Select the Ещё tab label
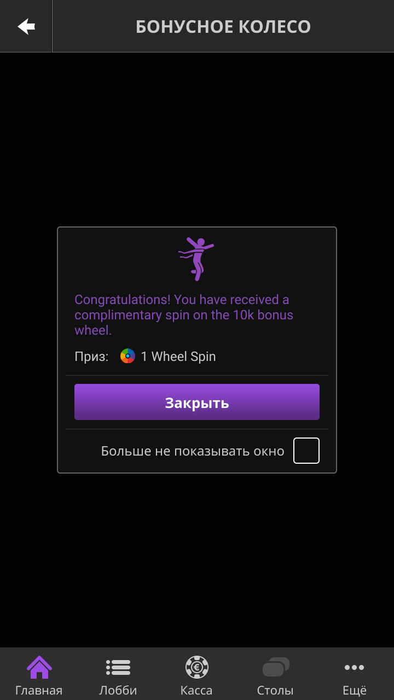This screenshot has height=700, width=394. (355, 690)
